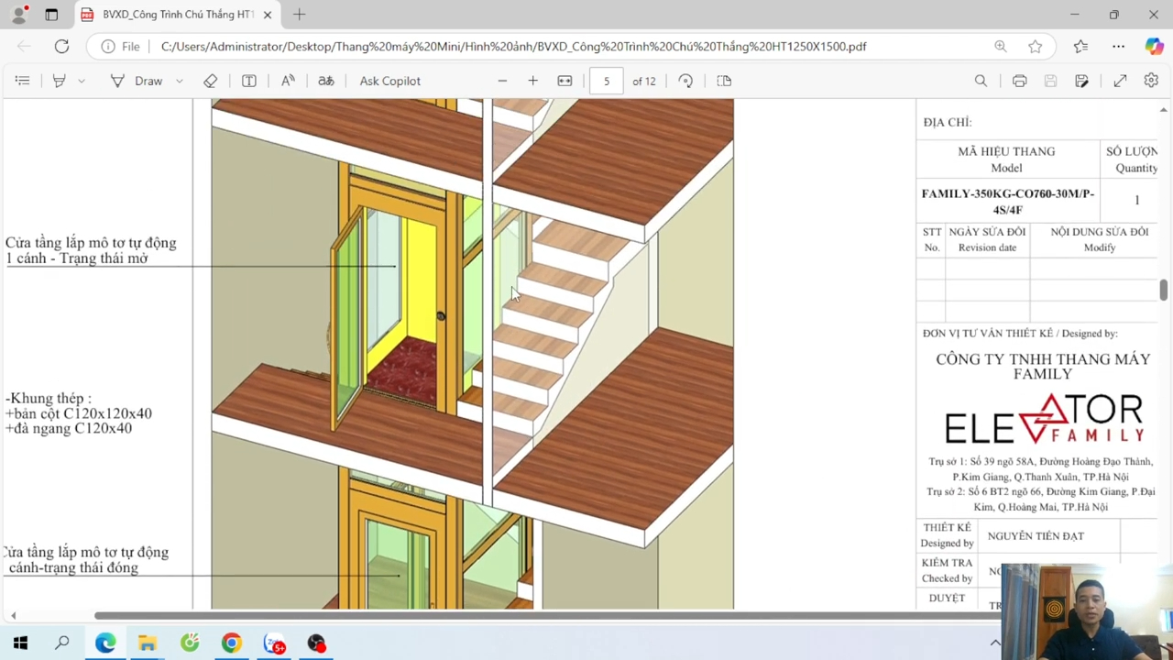Click the Ask Copilot button
This screenshot has width=1173, height=660.
tap(389, 81)
